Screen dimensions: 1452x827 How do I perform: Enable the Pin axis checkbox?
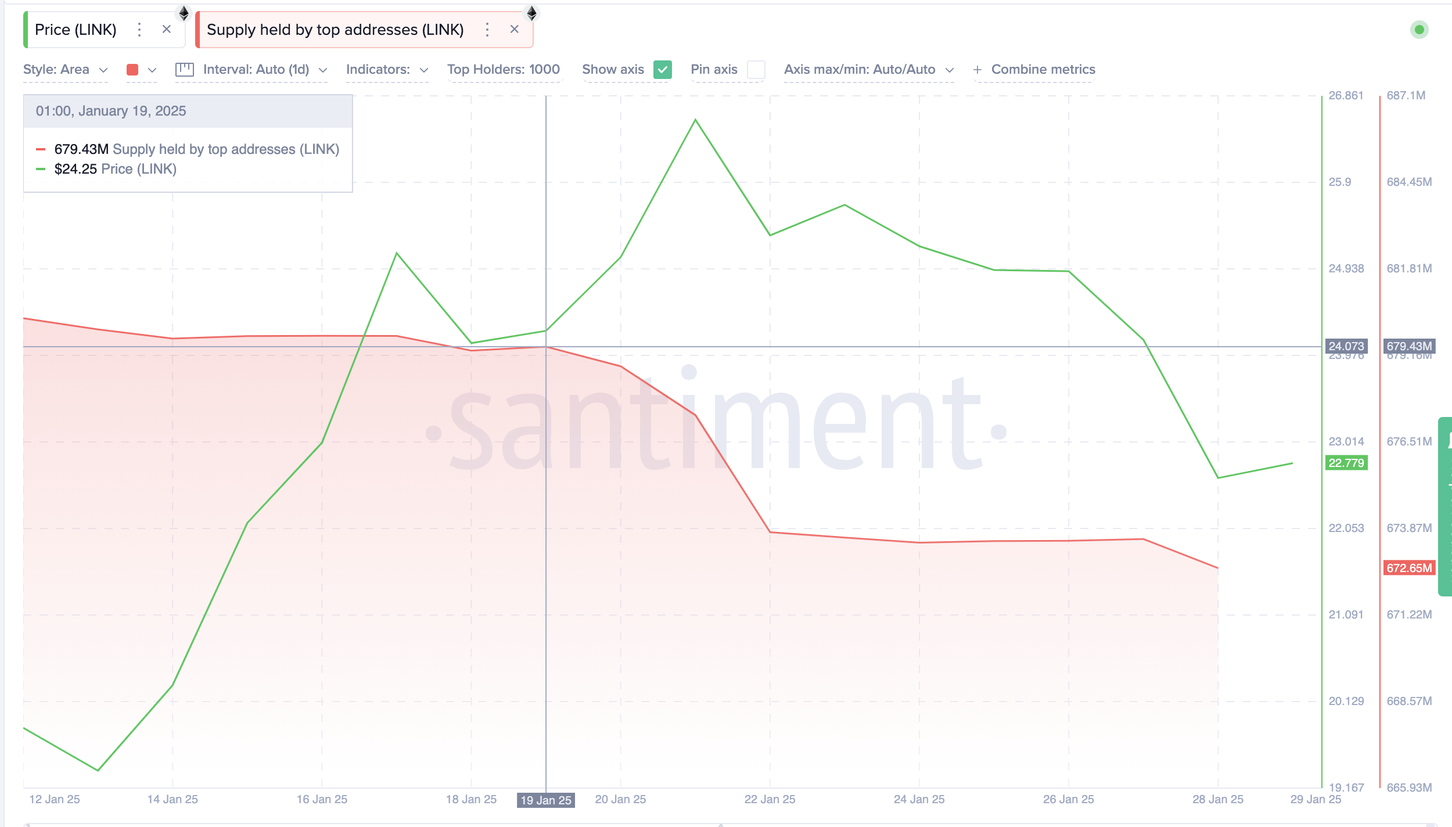(756, 70)
